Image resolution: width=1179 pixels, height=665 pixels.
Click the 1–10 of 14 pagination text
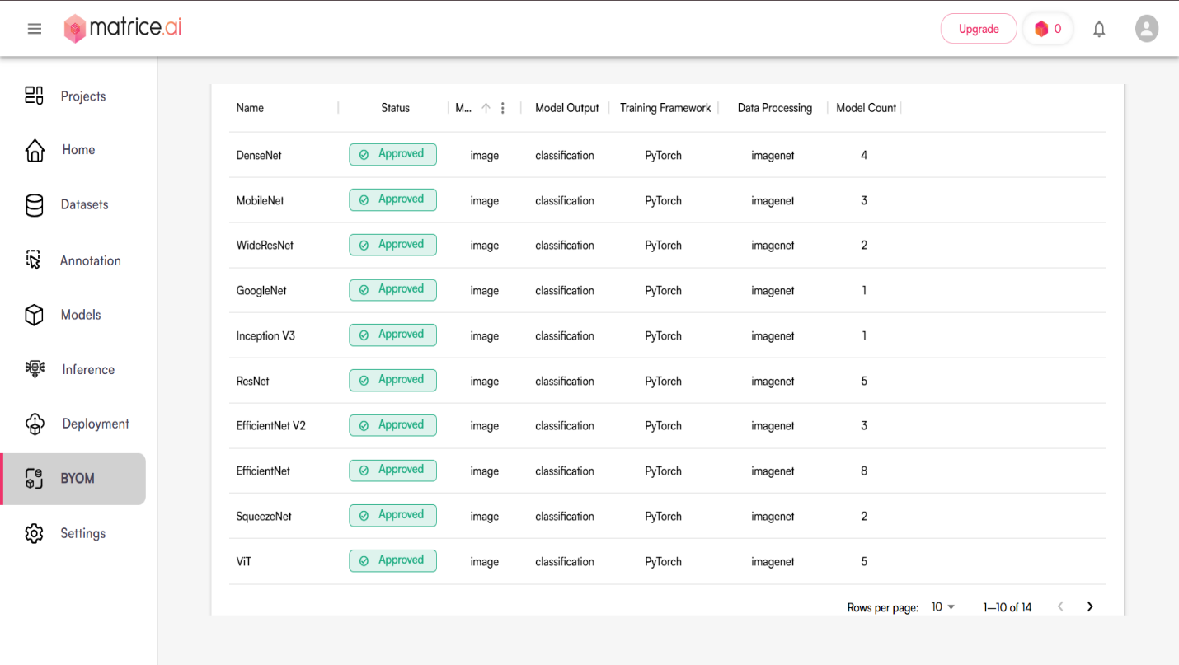coord(1007,607)
